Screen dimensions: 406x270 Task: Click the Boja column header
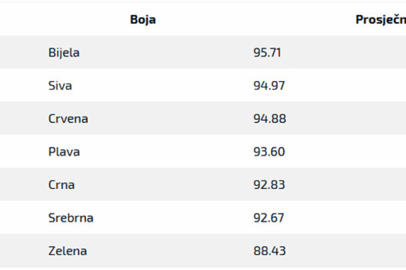click(143, 19)
